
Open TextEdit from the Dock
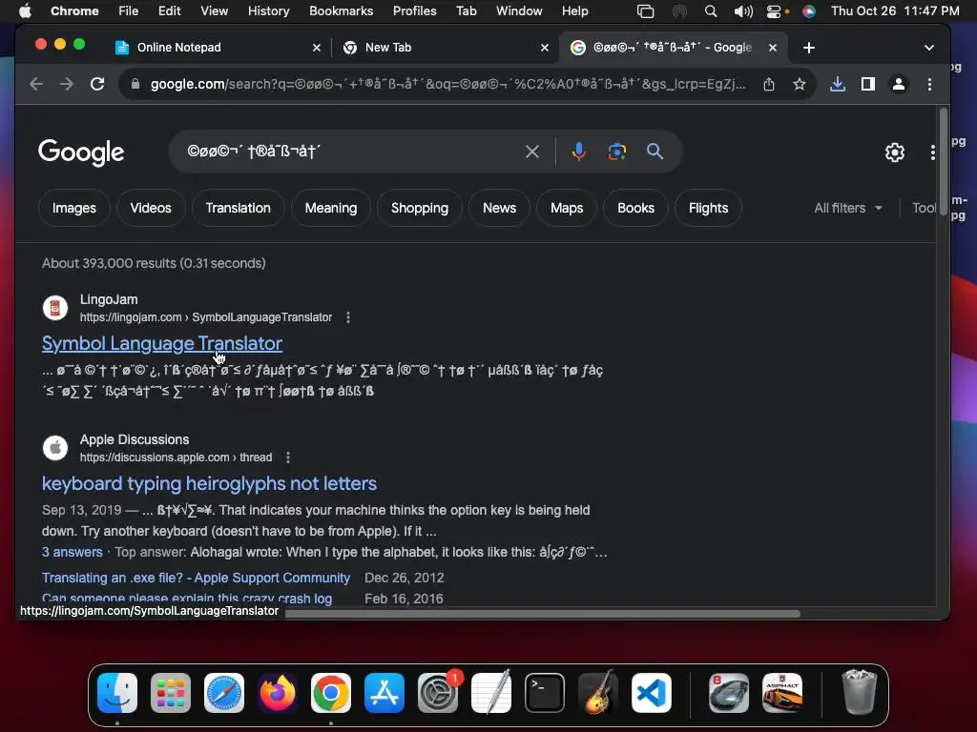click(491, 693)
